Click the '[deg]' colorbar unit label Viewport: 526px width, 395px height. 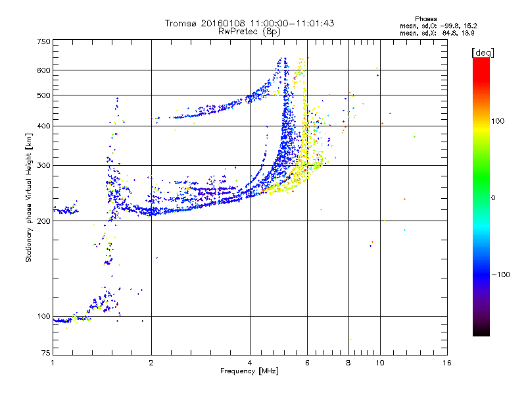point(483,53)
